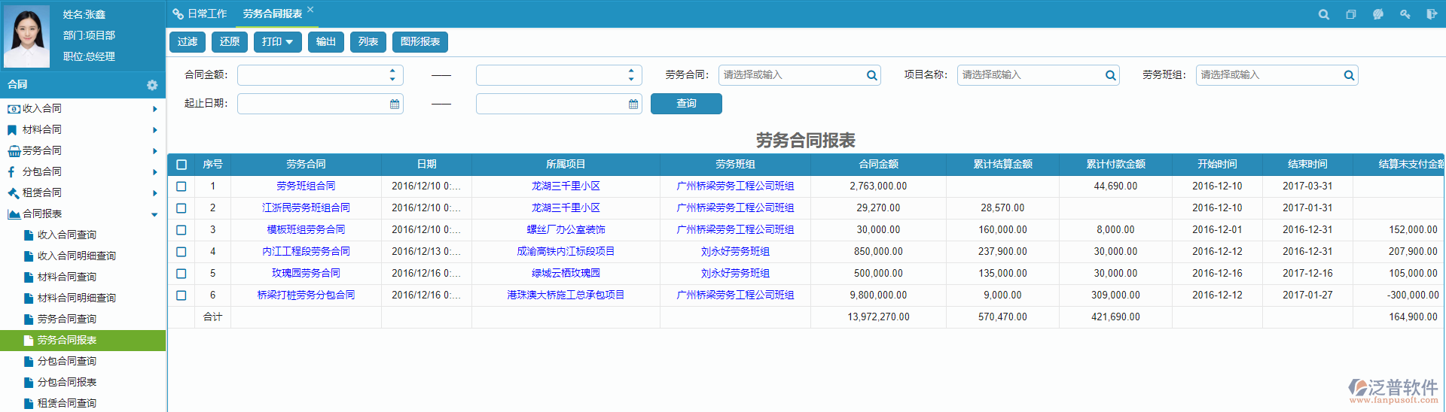Check the select-all checkbox in table header

[x=182, y=164]
